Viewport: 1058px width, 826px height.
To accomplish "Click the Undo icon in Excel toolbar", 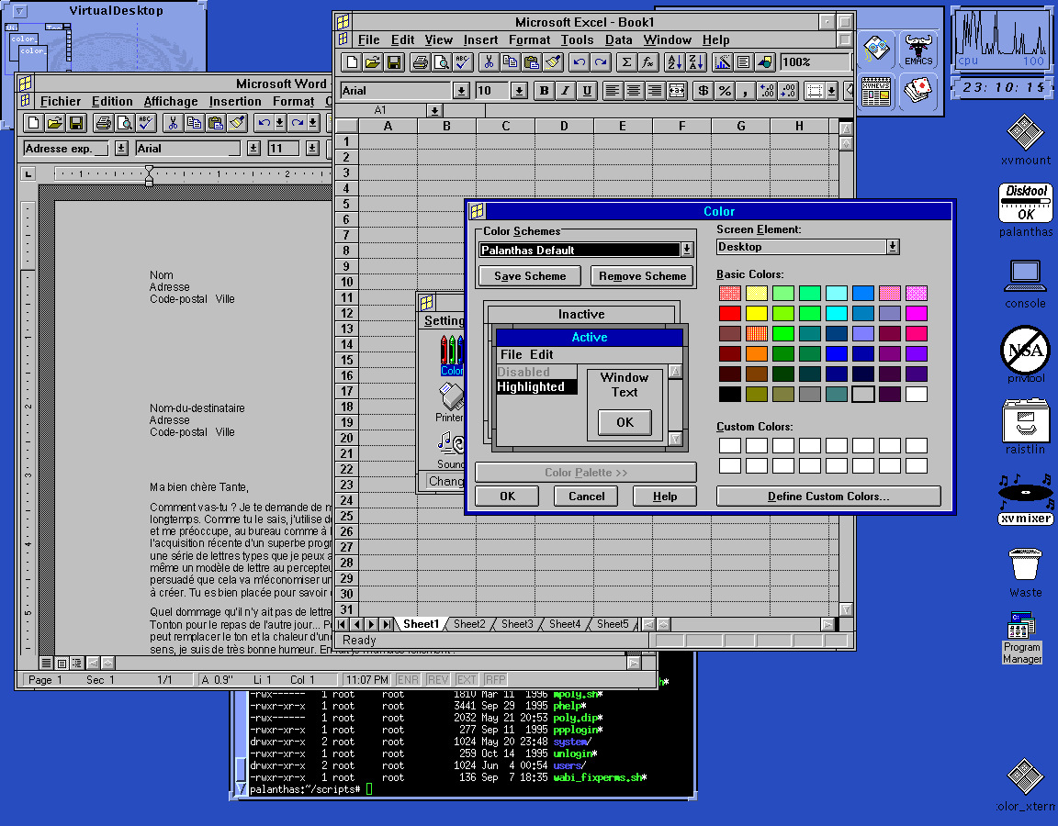I will [579, 62].
